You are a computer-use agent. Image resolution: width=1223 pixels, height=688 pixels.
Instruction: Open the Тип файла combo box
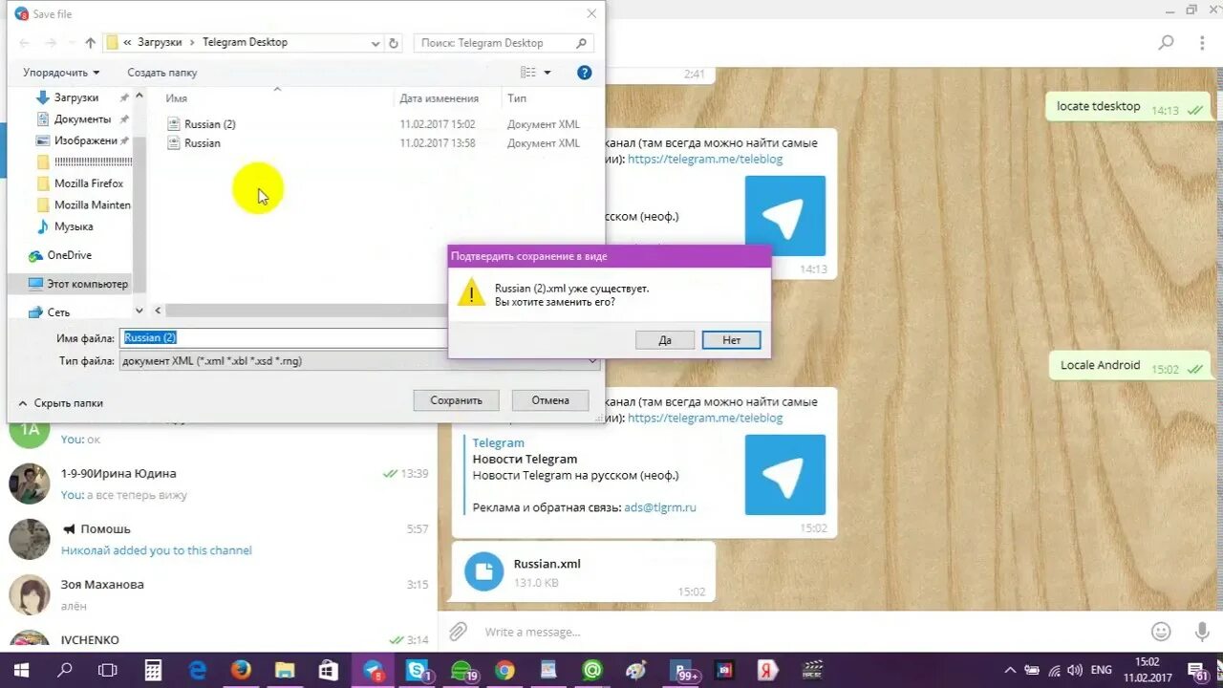359,361
